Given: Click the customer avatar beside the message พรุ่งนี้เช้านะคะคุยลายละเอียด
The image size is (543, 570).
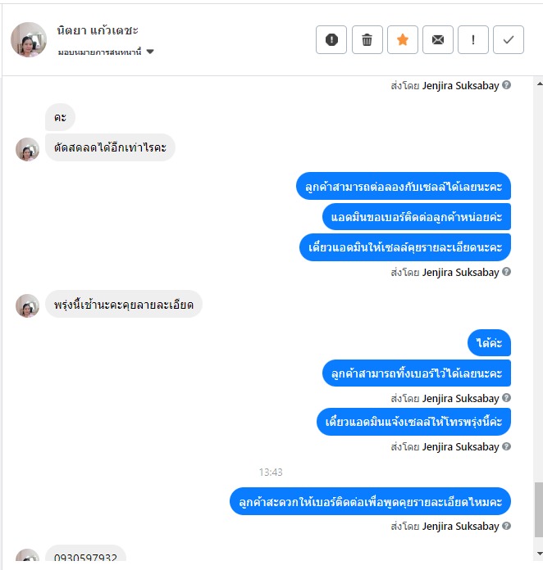Looking at the screenshot, I should click(27, 305).
